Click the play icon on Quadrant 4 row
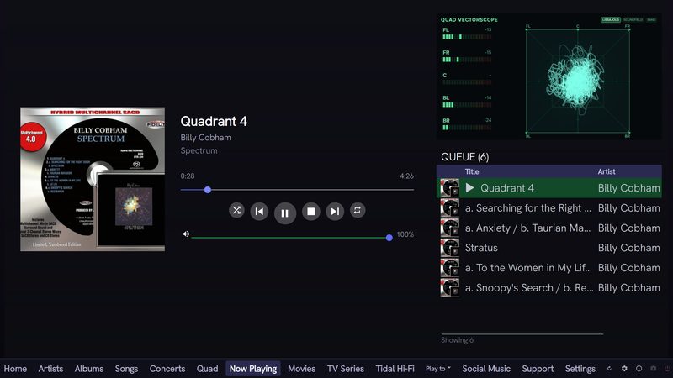This screenshot has height=378, width=673. point(470,187)
